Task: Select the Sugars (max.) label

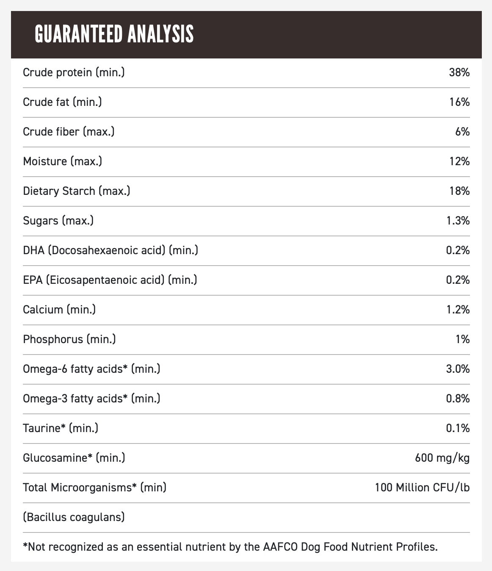Action: point(58,221)
